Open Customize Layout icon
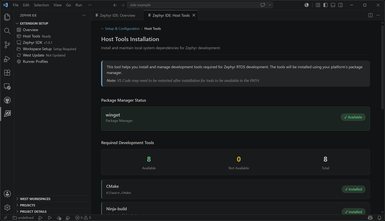 coord(318,5)
